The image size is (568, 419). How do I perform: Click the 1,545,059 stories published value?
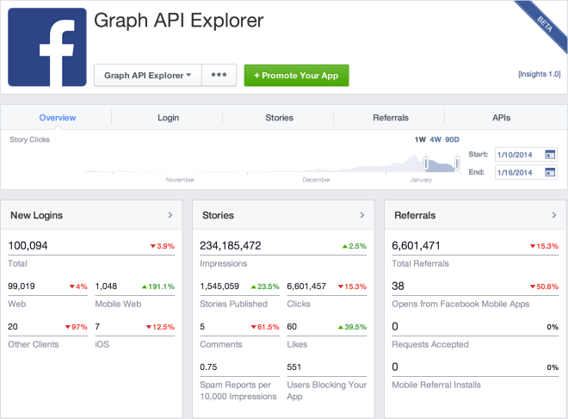click(x=219, y=287)
